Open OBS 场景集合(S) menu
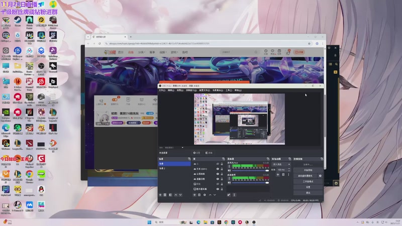Viewport: 402px width, 226px height. point(218,90)
